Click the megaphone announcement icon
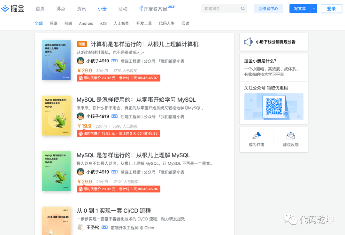The height and width of the screenshot is (235, 345). 249,42
